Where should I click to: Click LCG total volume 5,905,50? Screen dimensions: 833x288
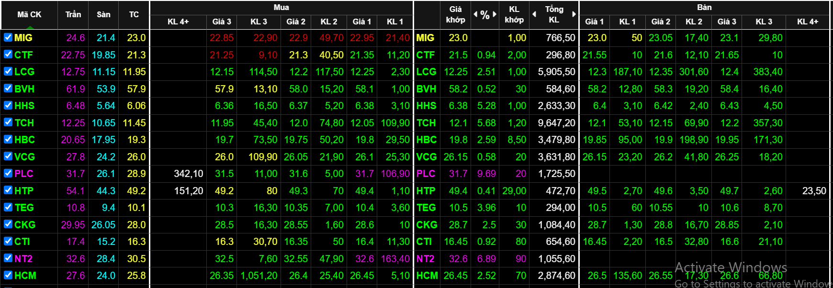tap(557, 72)
